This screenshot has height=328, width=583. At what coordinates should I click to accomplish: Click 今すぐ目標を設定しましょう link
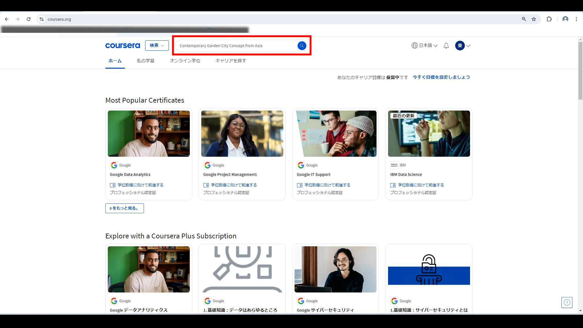click(x=441, y=77)
